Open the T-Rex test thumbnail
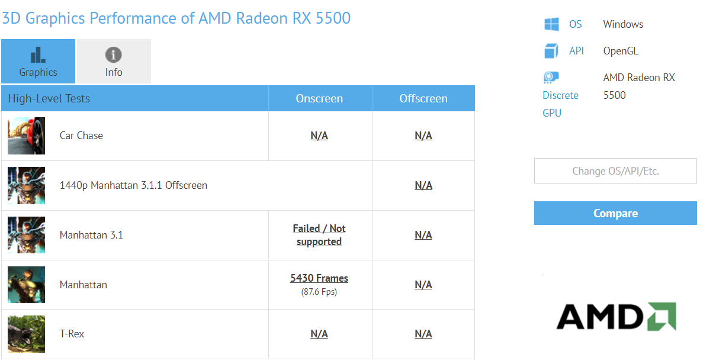 tap(27, 334)
